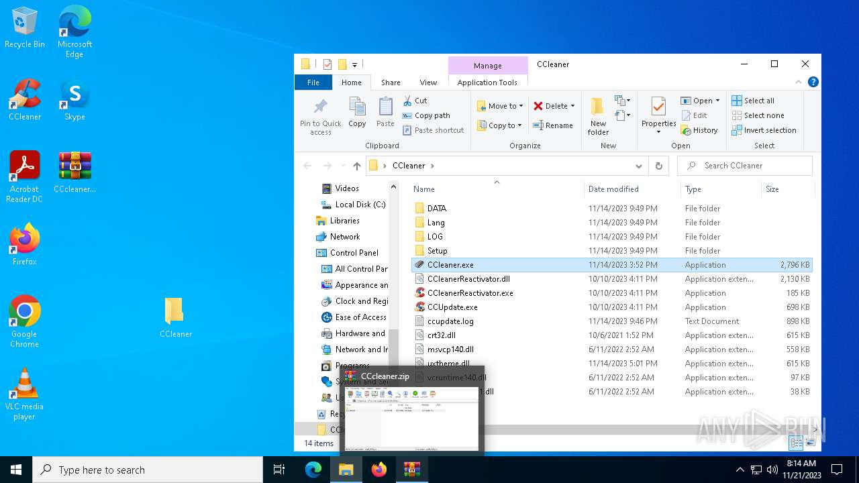
Task: Open Quick Access Toolbar customize dropdown
Action: point(354,64)
